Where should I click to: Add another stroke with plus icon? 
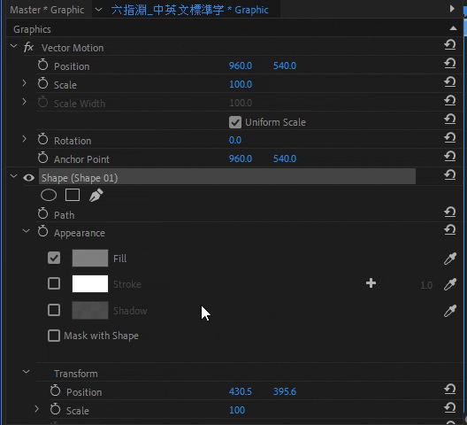pyautogui.click(x=371, y=283)
